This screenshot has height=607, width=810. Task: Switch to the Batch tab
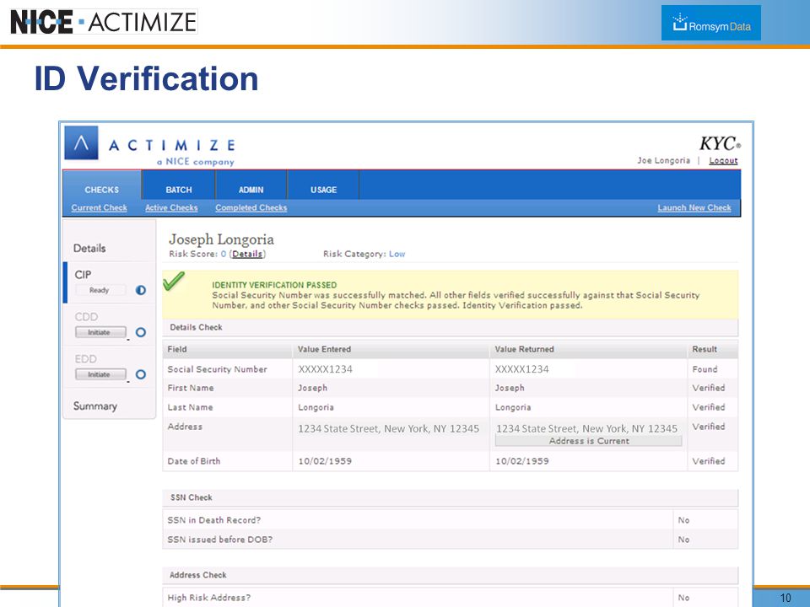point(179,190)
